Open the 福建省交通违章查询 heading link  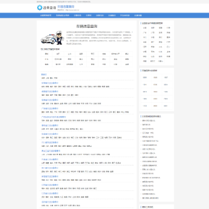tap(50, 92)
